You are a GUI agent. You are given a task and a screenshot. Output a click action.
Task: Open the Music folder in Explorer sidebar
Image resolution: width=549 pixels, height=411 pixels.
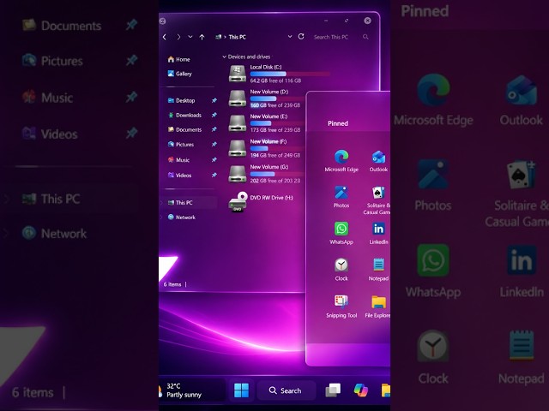(x=178, y=160)
